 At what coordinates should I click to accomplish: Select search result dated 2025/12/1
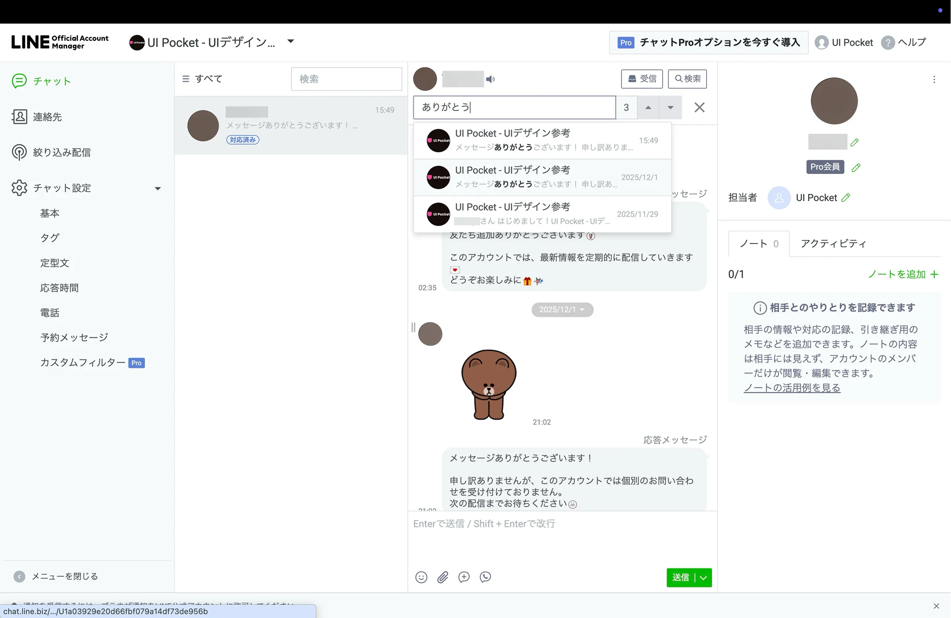click(542, 177)
